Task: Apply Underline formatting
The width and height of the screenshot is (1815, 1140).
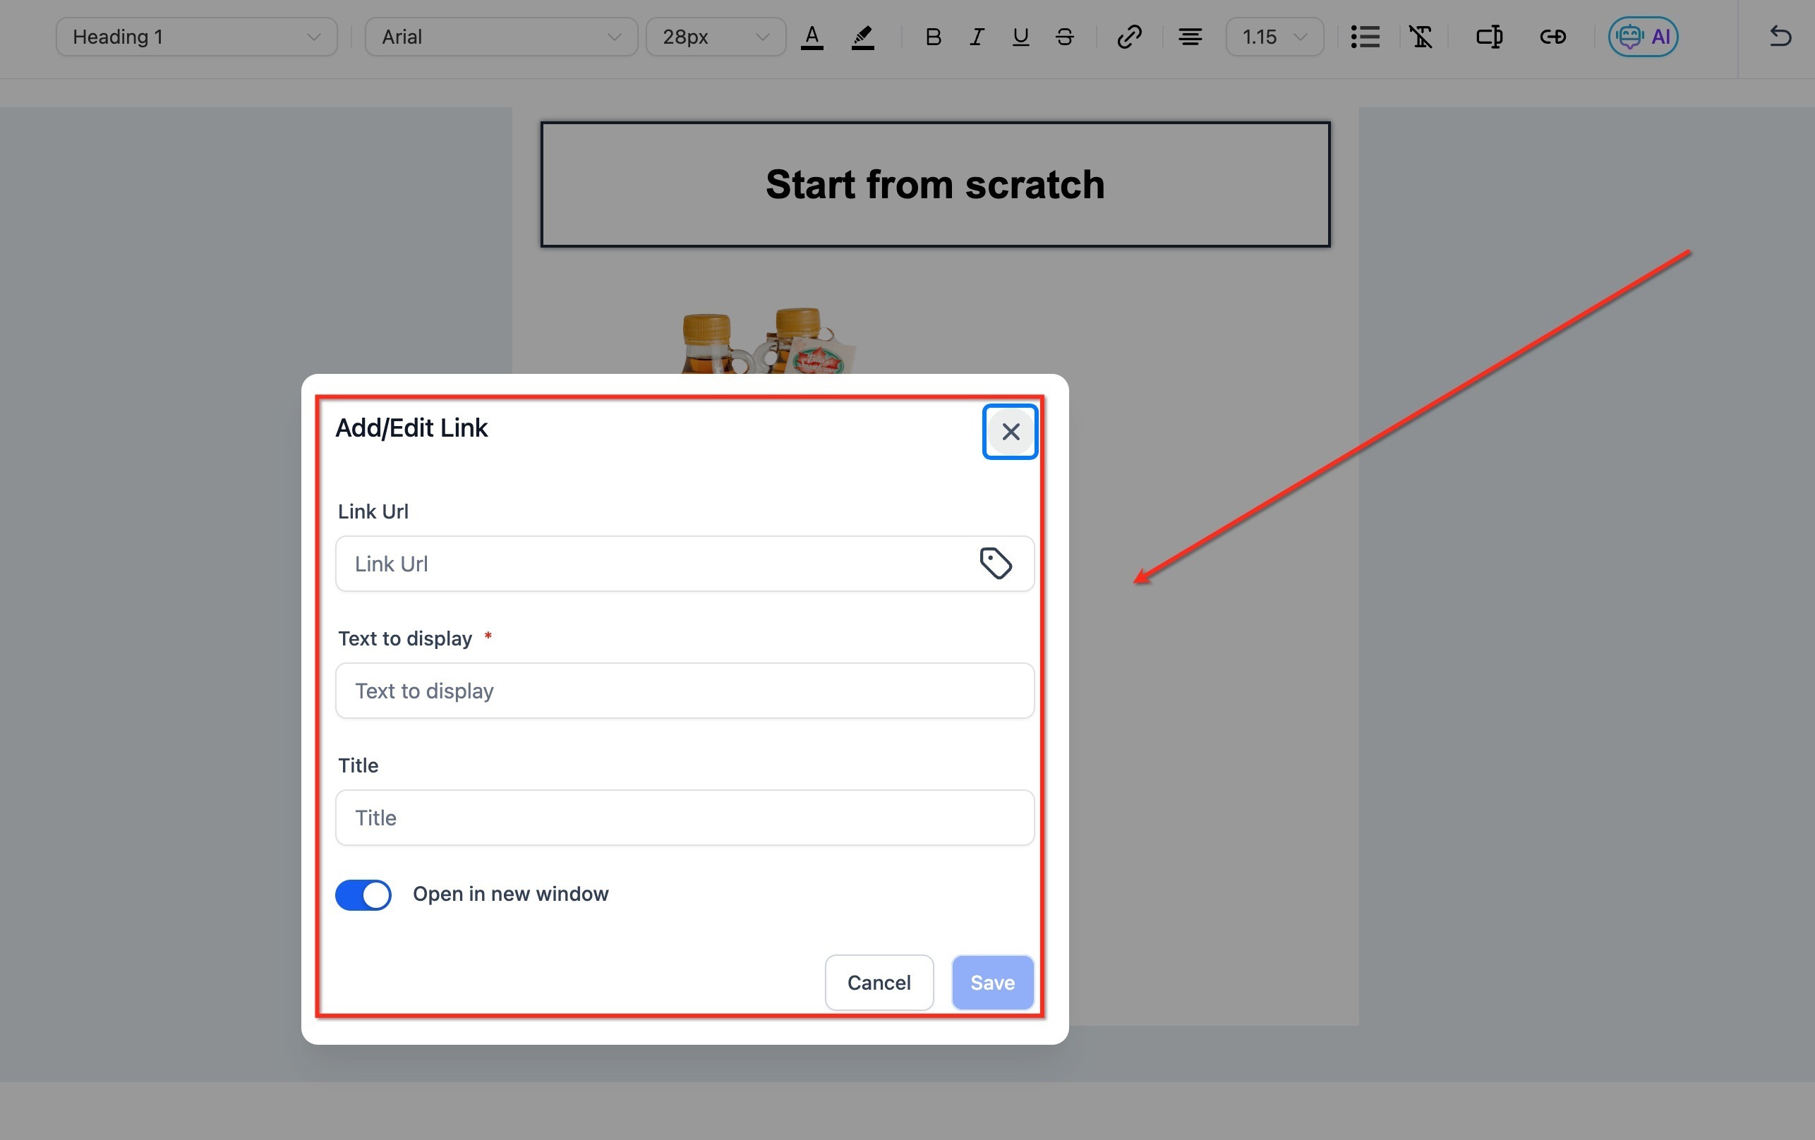Action: pyautogui.click(x=1020, y=36)
